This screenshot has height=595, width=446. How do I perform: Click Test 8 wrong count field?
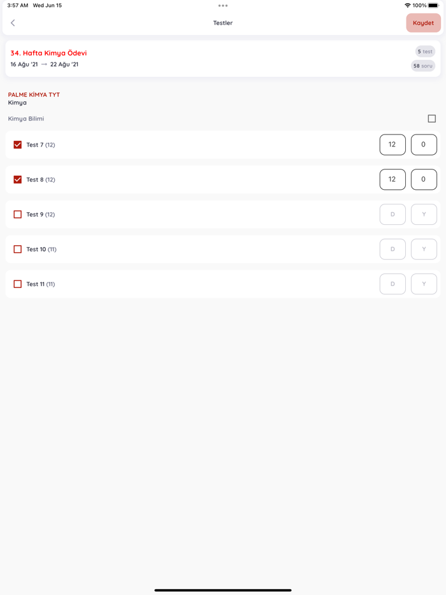pyautogui.click(x=424, y=180)
